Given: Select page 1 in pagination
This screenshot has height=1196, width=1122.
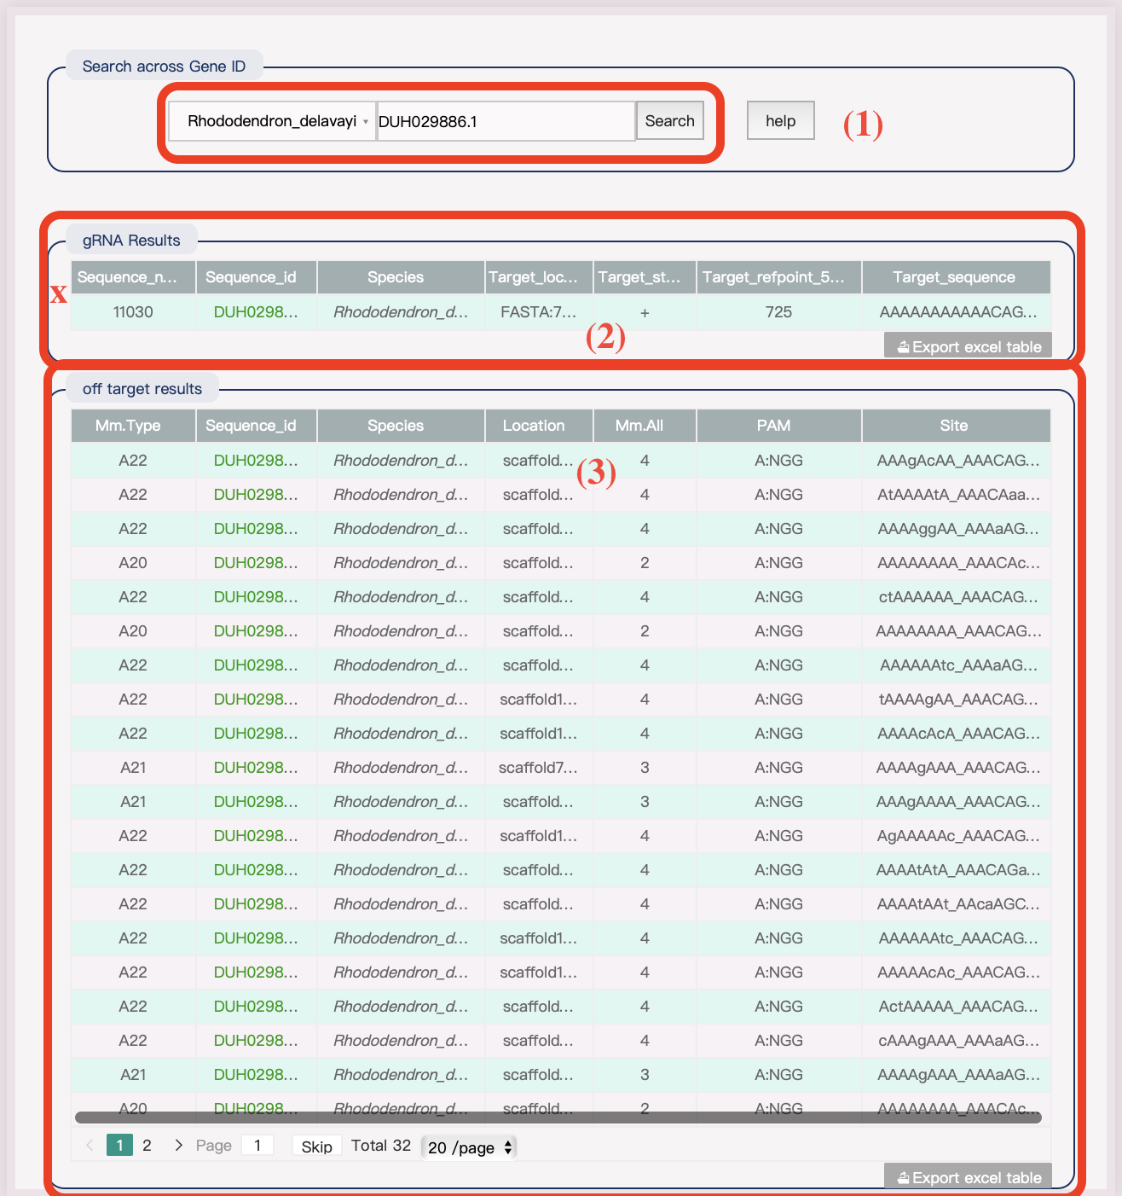Looking at the screenshot, I should [x=119, y=1146].
